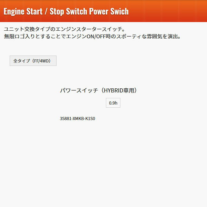
Task: Click the FF/4WD text inside the type button
Action: click(x=41, y=61)
